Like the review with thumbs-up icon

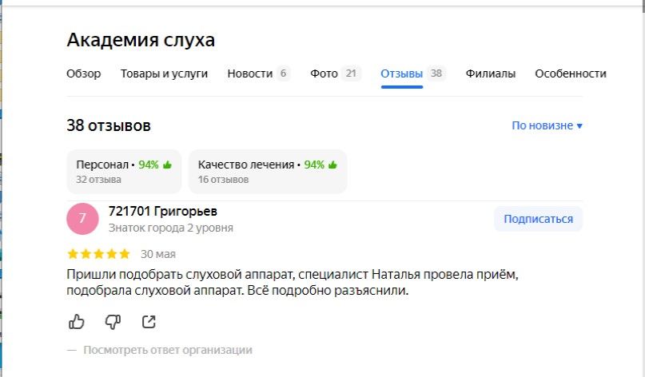(x=77, y=322)
